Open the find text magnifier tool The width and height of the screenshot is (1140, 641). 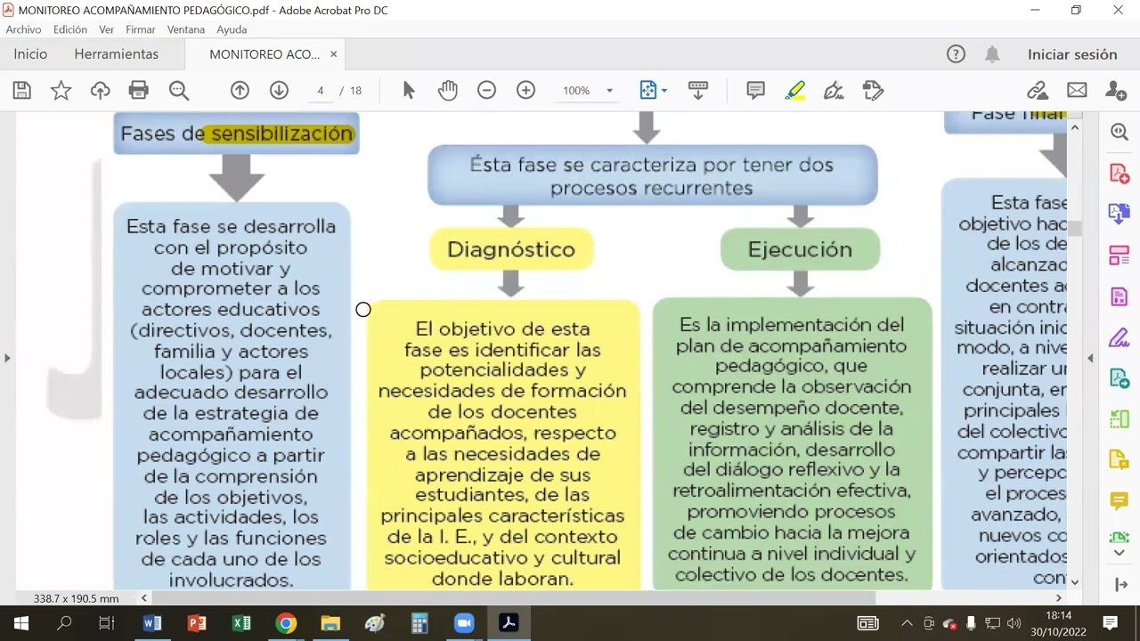[x=179, y=90]
